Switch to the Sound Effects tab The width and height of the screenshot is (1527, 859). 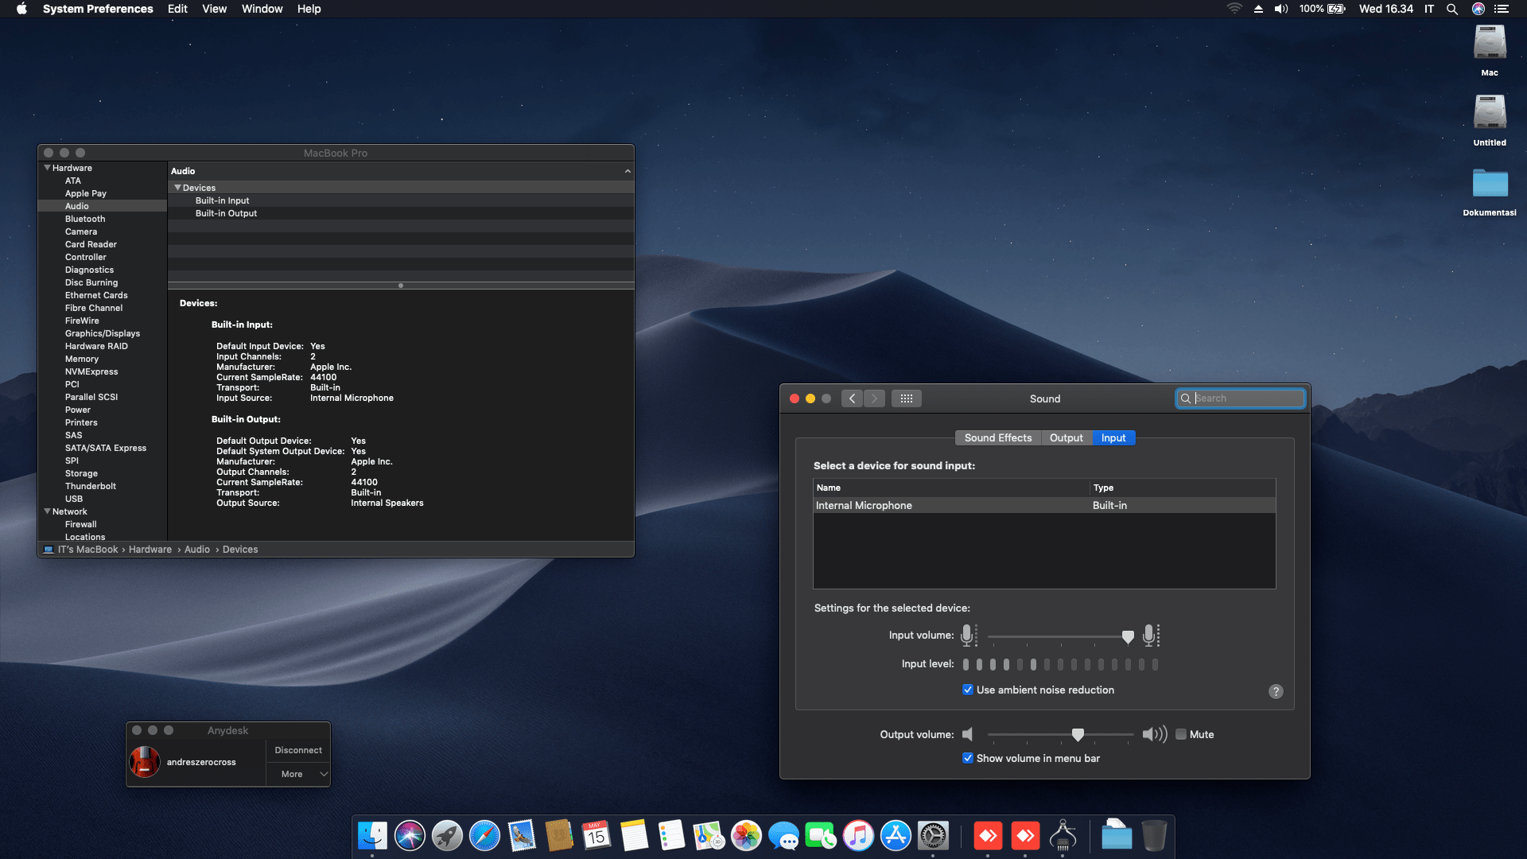(x=997, y=438)
